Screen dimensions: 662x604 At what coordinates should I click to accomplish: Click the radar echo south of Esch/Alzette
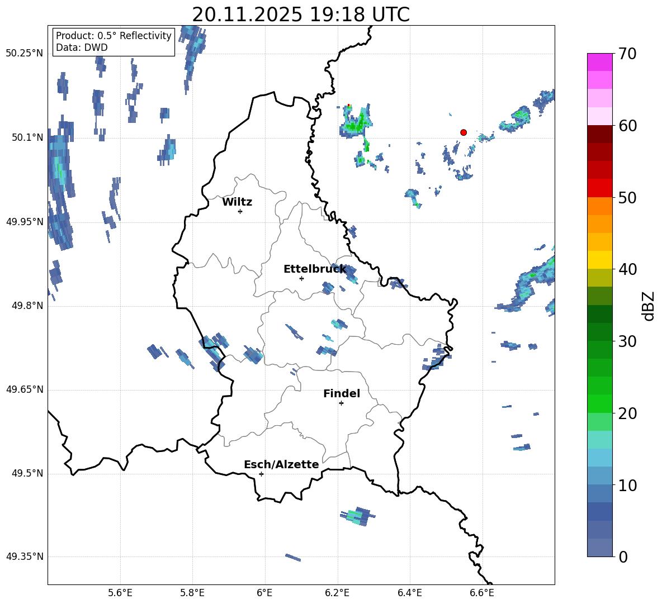(357, 516)
